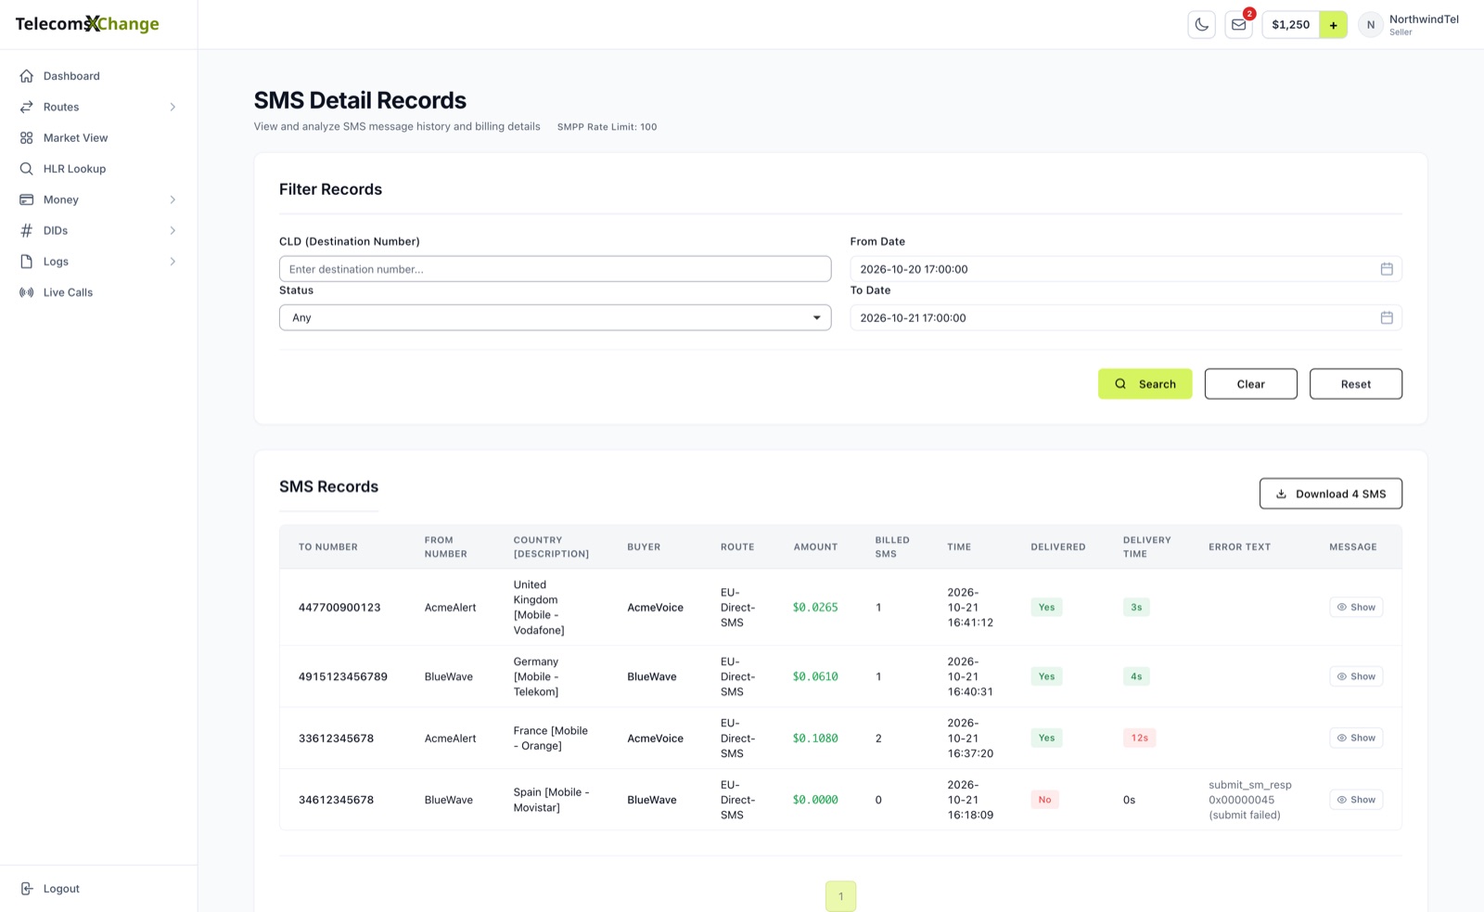Image resolution: width=1484 pixels, height=912 pixels.
Task: Expand the Routes submenu chevron
Action: click(x=173, y=107)
